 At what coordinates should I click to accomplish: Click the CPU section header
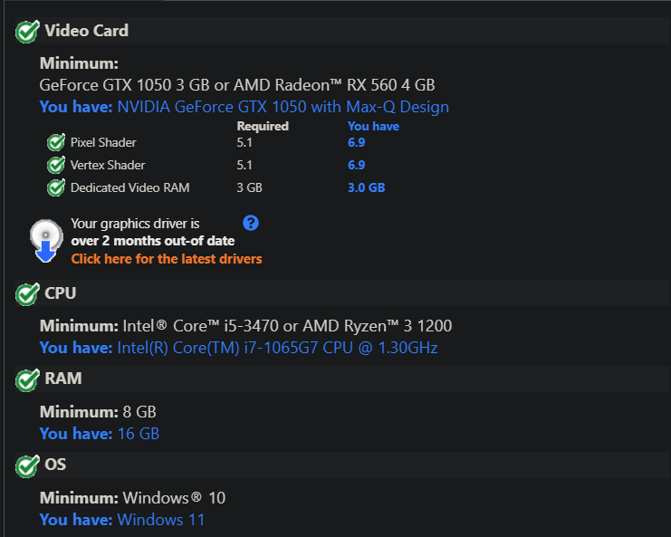[x=60, y=293]
